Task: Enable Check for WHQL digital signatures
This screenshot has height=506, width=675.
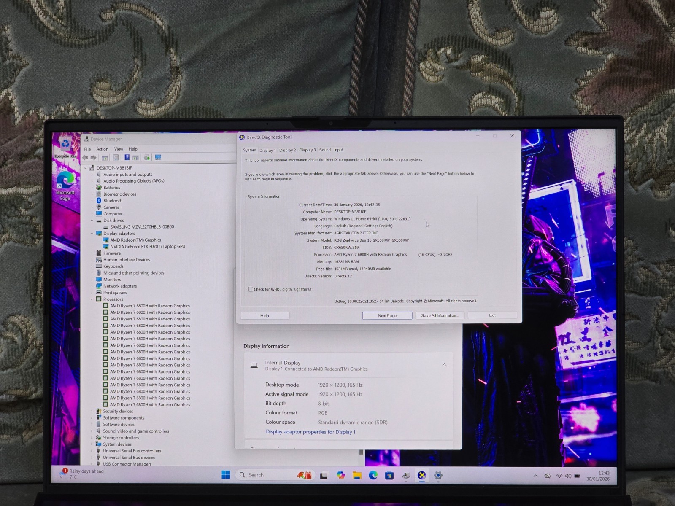Action: click(x=251, y=289)
